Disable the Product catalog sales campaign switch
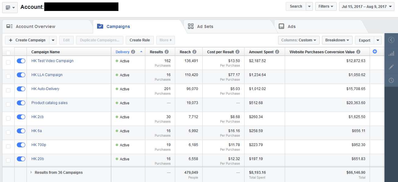 [21, 103]
